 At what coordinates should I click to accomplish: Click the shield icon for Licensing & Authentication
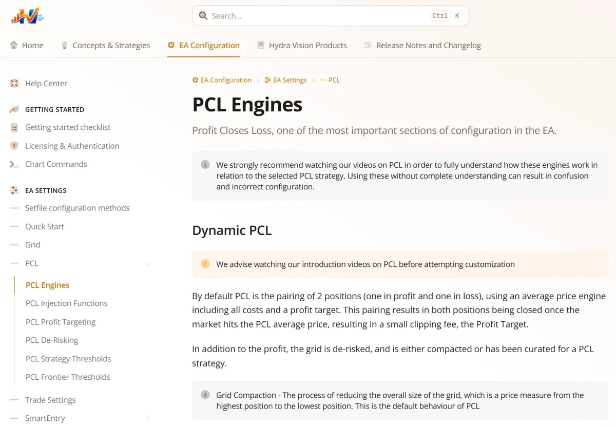point(14,146)
